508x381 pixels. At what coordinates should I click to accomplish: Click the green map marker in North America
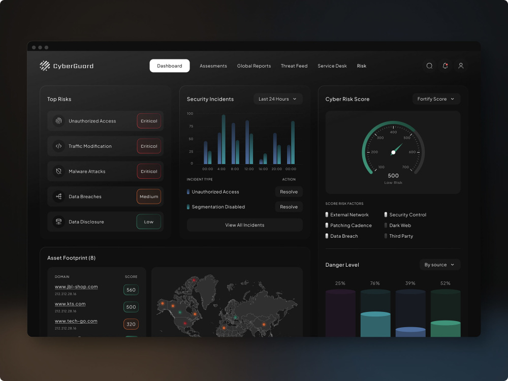pyautogui.click(x=180, y=312)
